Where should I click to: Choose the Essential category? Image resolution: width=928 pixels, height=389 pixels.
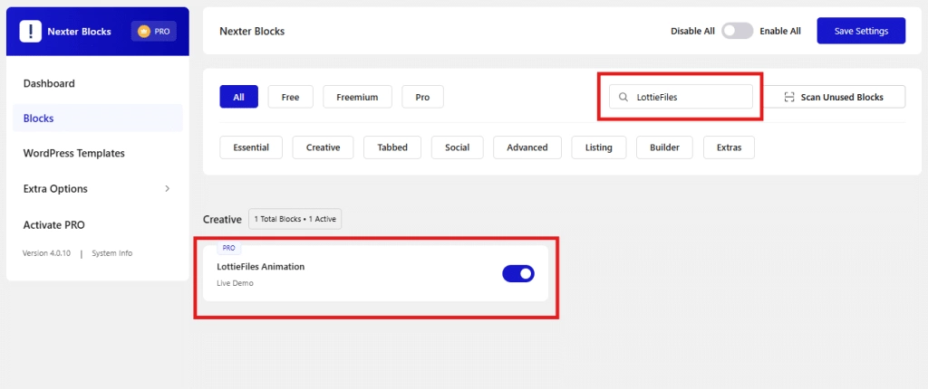251,147
